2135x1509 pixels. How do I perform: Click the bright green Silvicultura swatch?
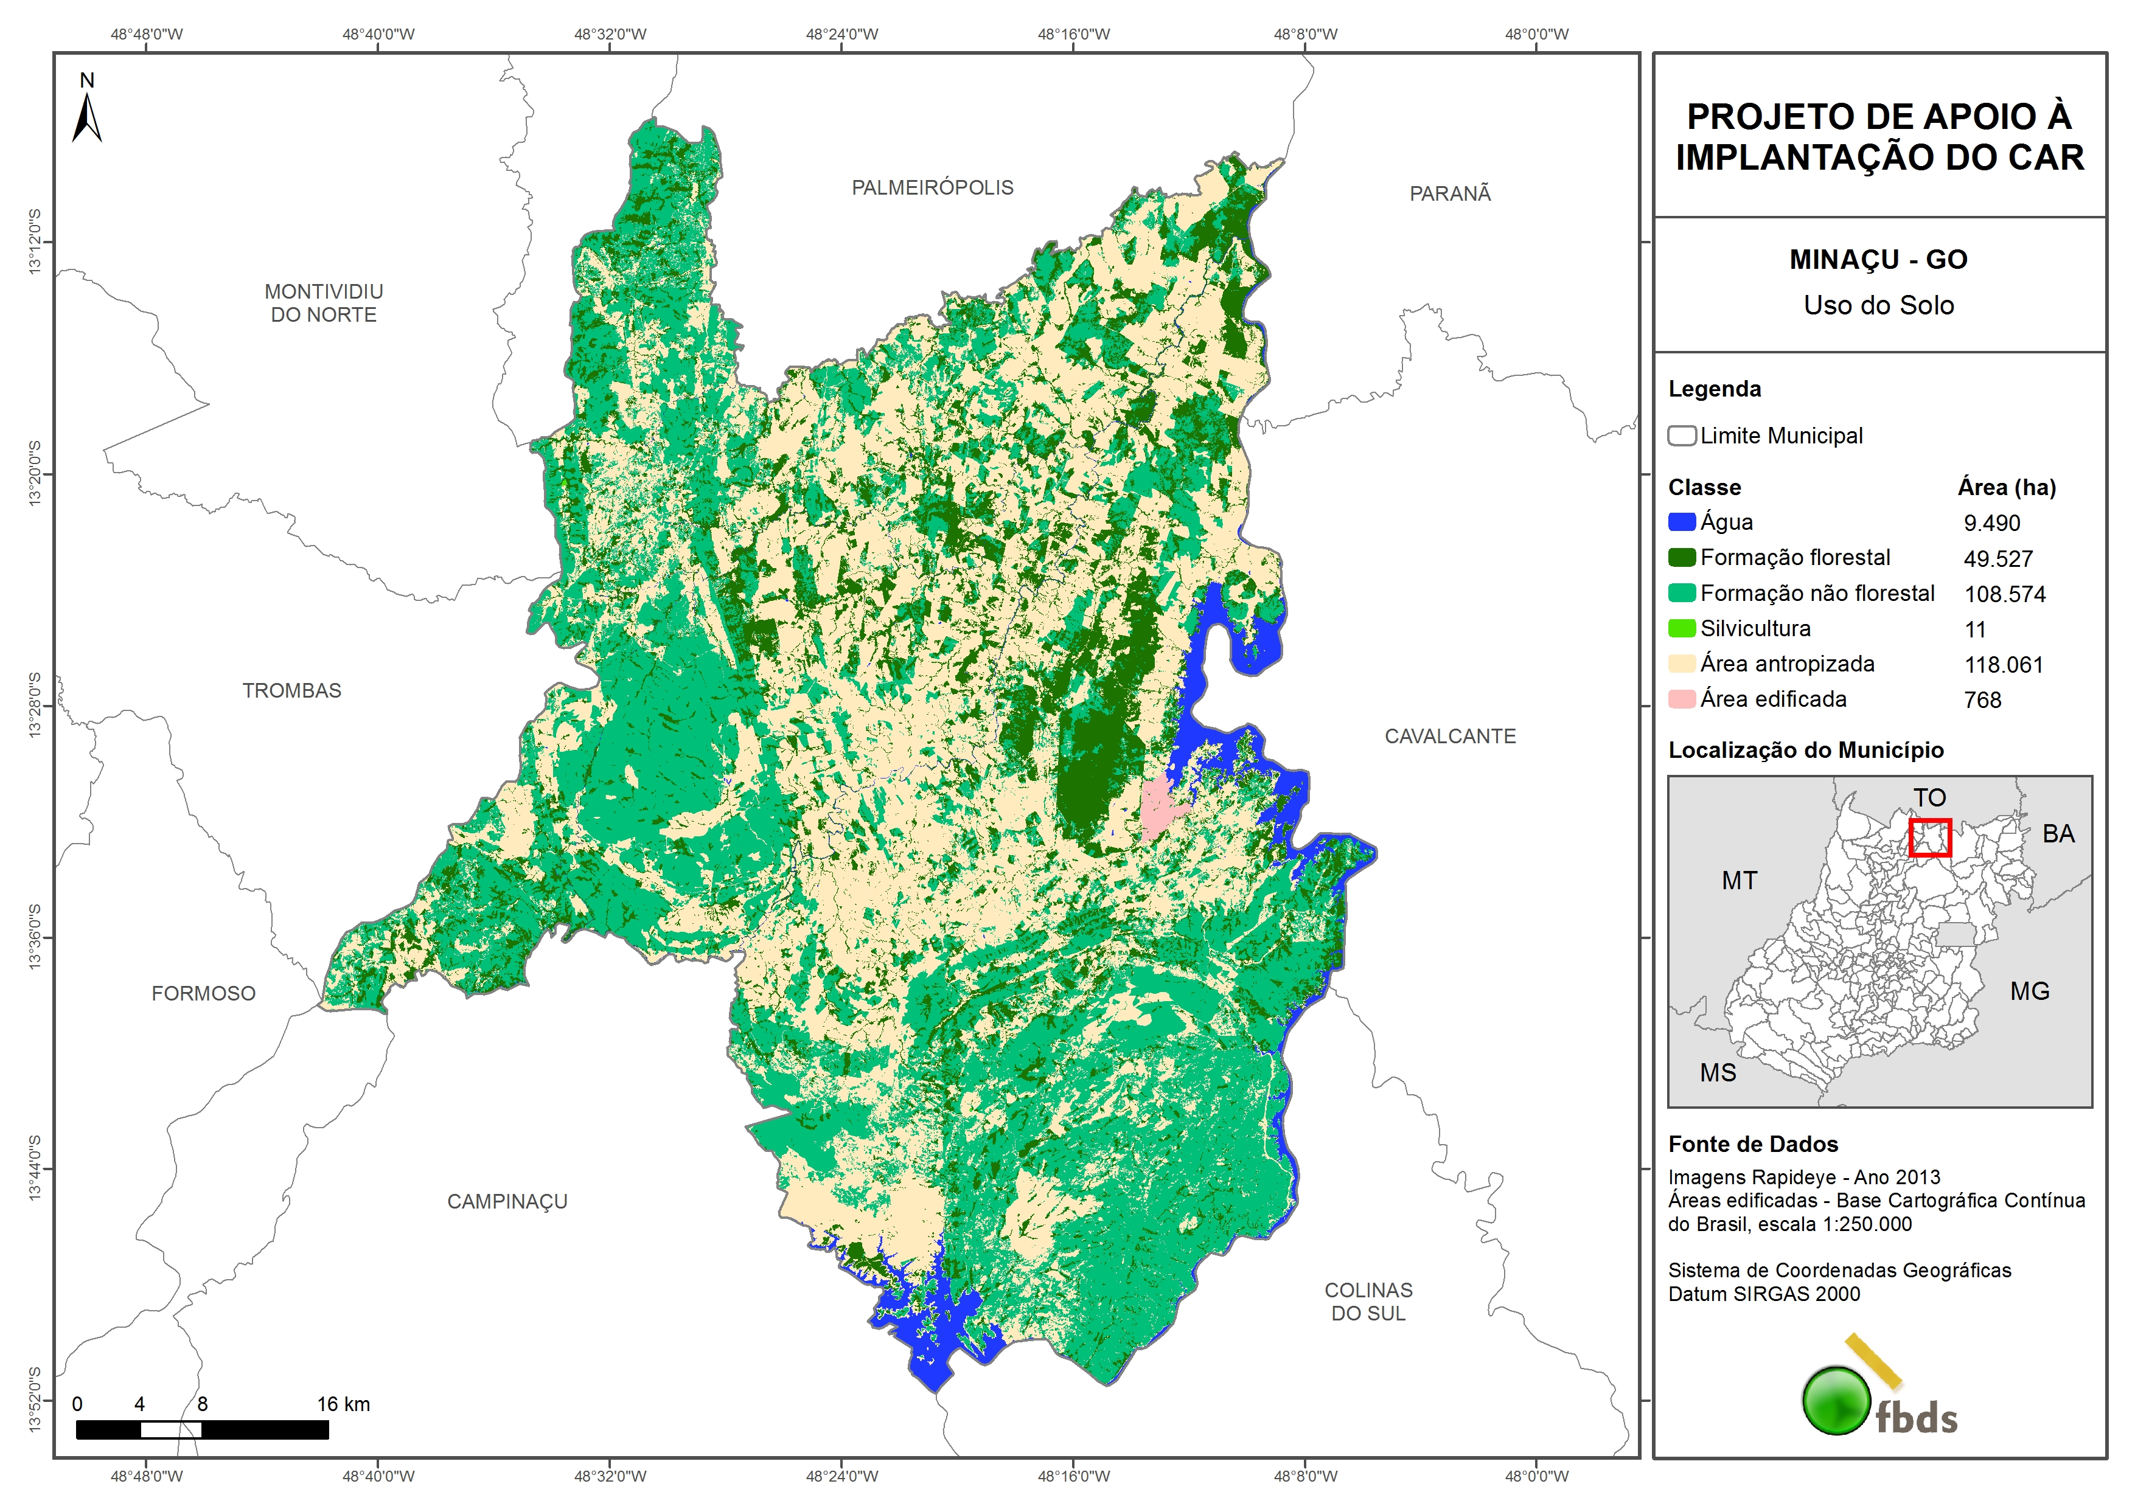pyautogui.click(x=1681, y=628)
